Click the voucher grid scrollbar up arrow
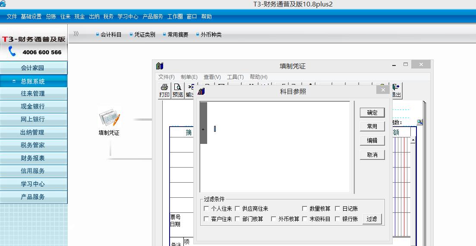 coord(413,140)
